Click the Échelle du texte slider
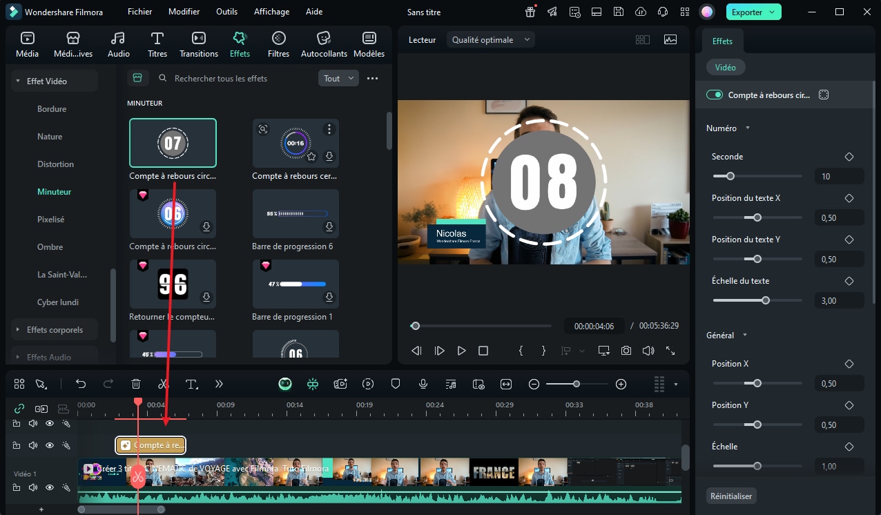881x515 pixels. 757,300
